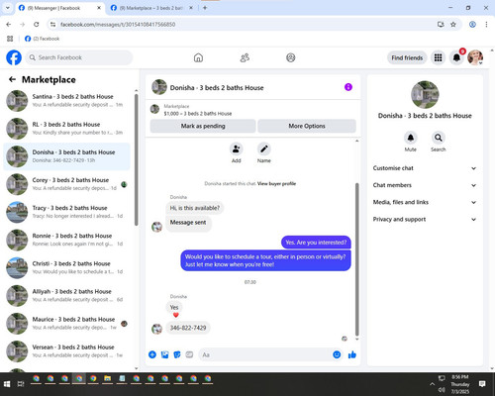This screenshot has width=495, height=396.
Task: Open the Windows Start menu
Action: point(7,384)
